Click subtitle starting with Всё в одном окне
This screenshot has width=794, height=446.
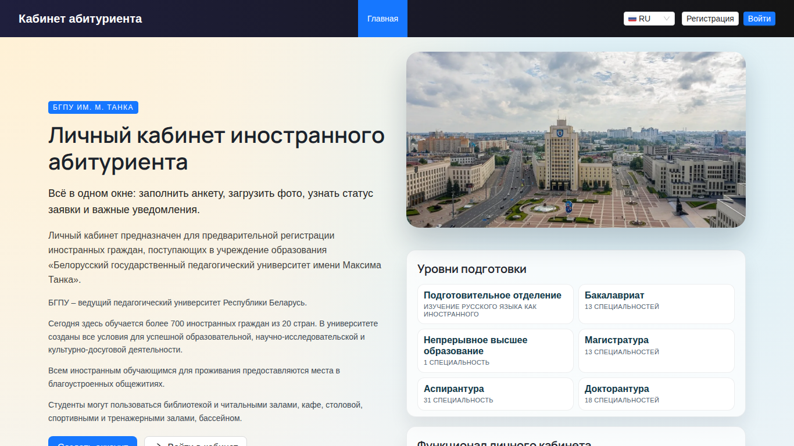point(211,202)
